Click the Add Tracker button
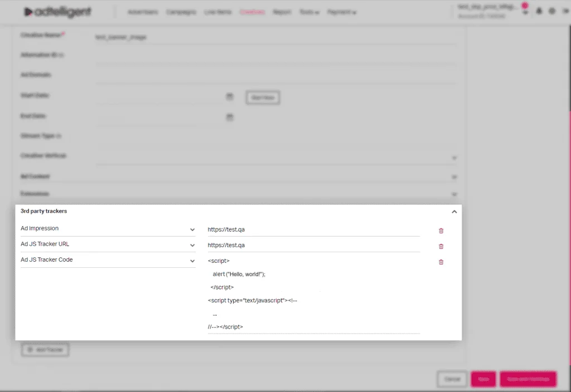The width and height of the screenshot is (571, 392). point(45,350)
